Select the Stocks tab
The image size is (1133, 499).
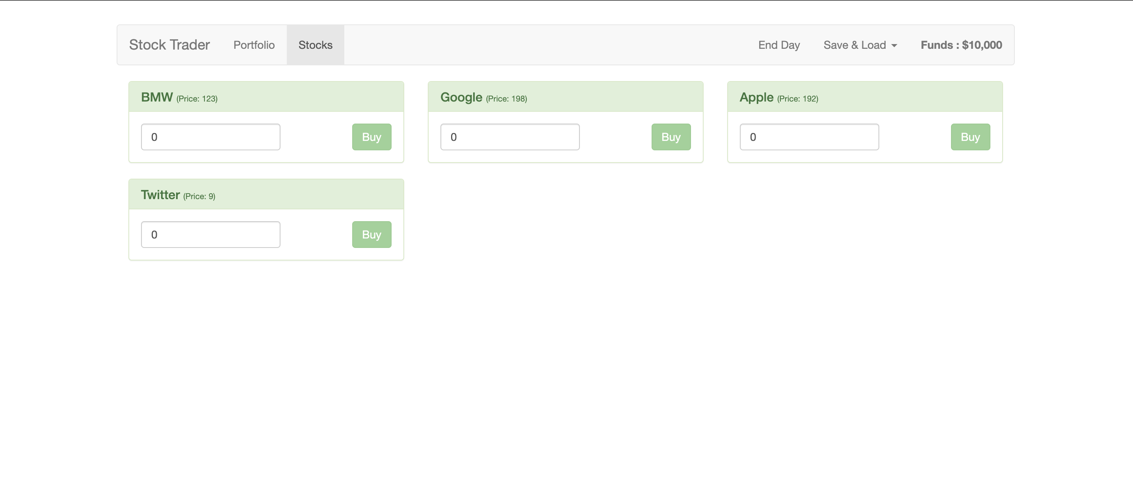pos(316,45)
